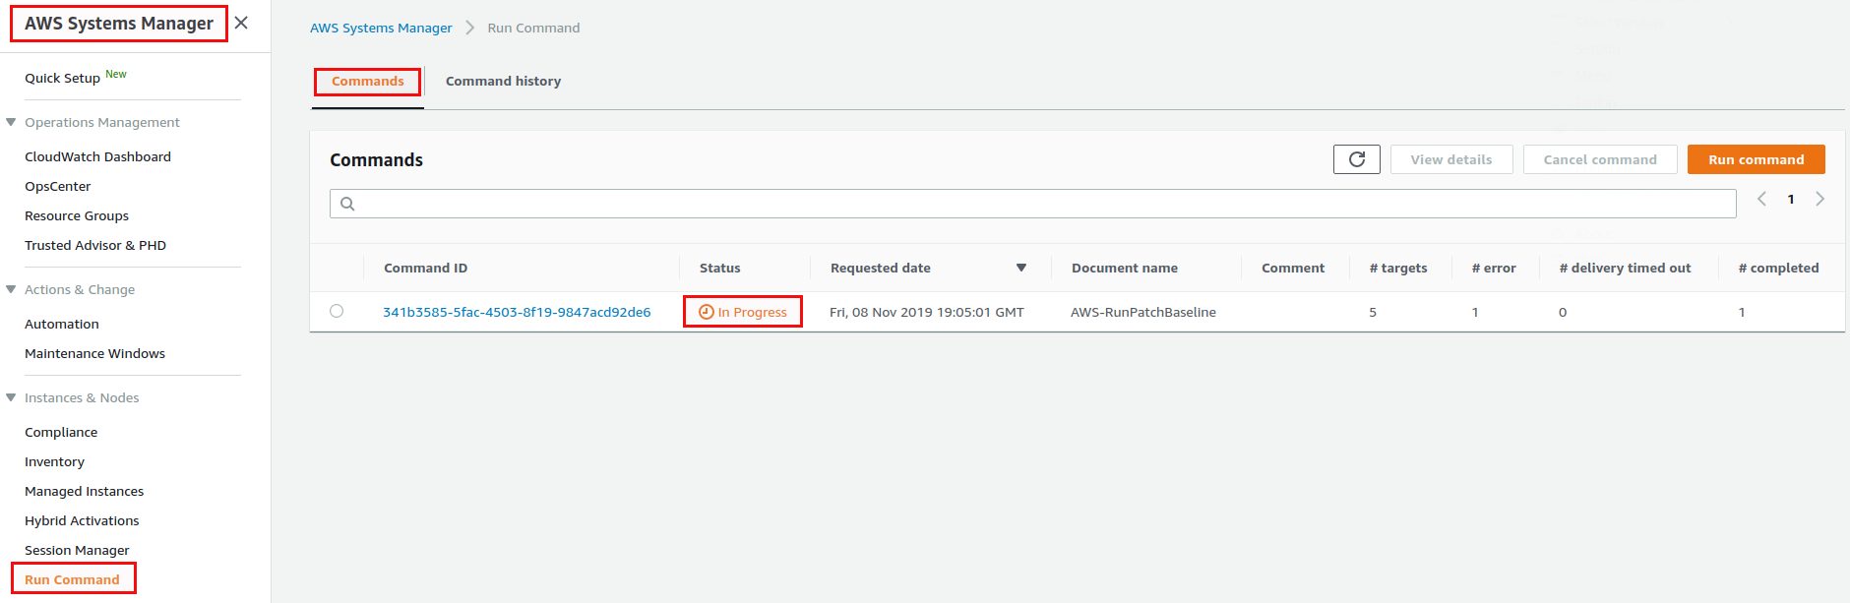Click the # targets column header

click(x=1397, y=268)
